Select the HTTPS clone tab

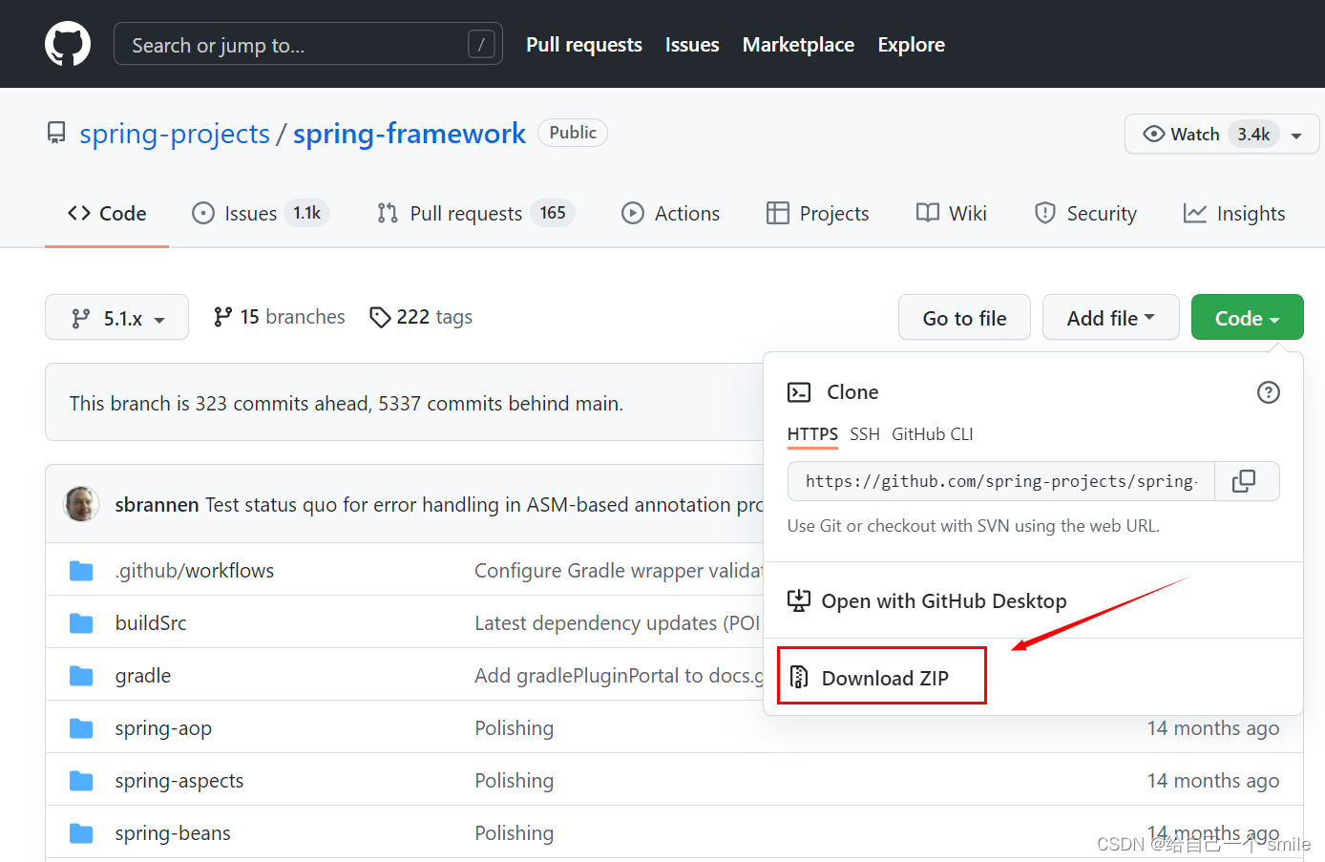pyautogui.click(x=812, y=434)
